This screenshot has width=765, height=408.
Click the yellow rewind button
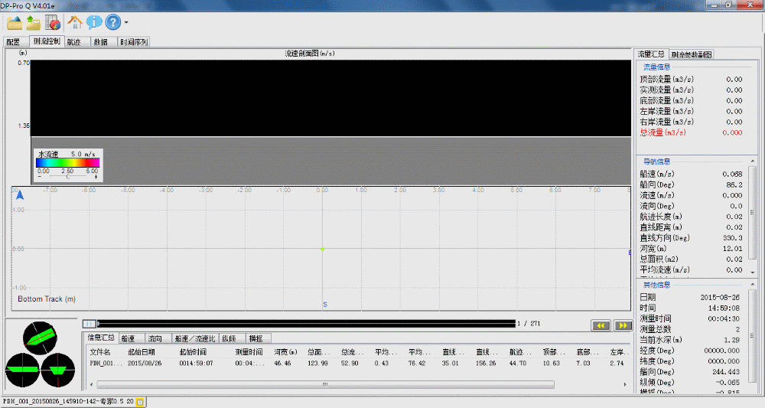coord(601,325)
